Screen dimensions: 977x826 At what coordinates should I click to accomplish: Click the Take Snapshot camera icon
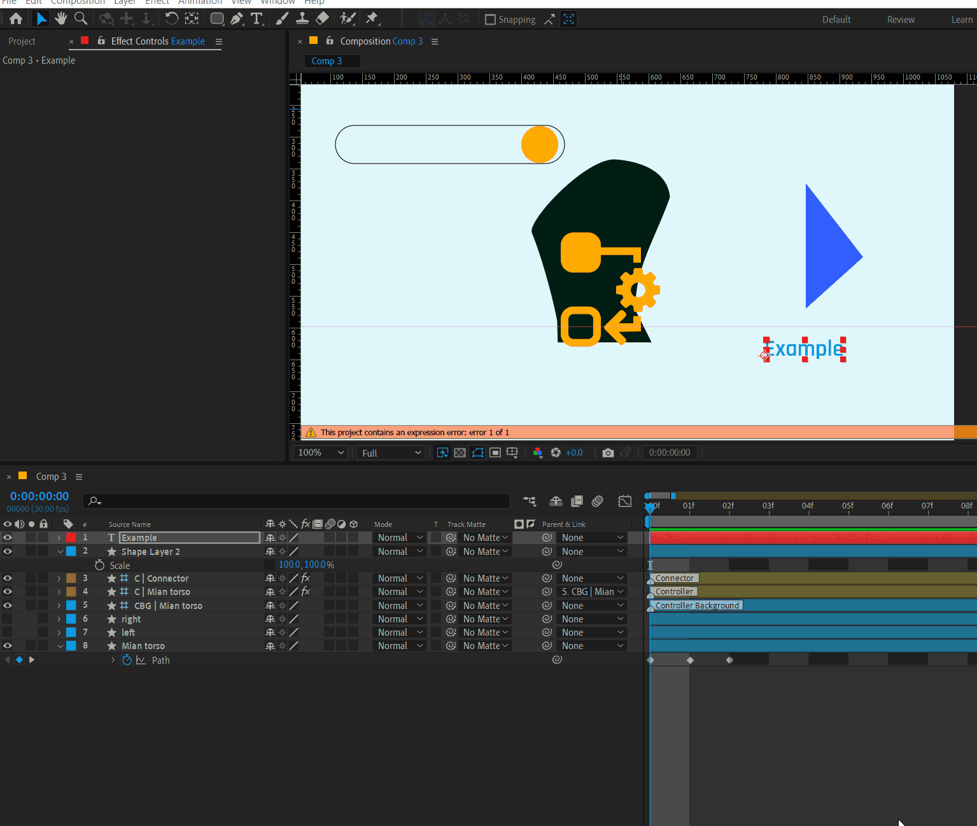click(x=608, y=452)
